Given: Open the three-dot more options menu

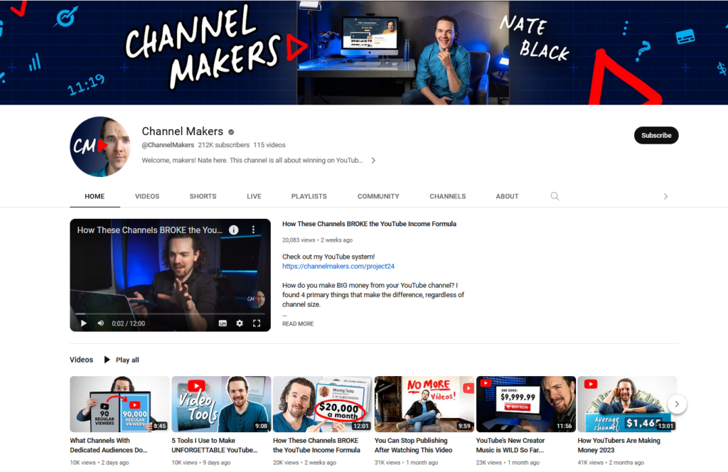Looking at the screenshot, I should (x=254, y=230).
